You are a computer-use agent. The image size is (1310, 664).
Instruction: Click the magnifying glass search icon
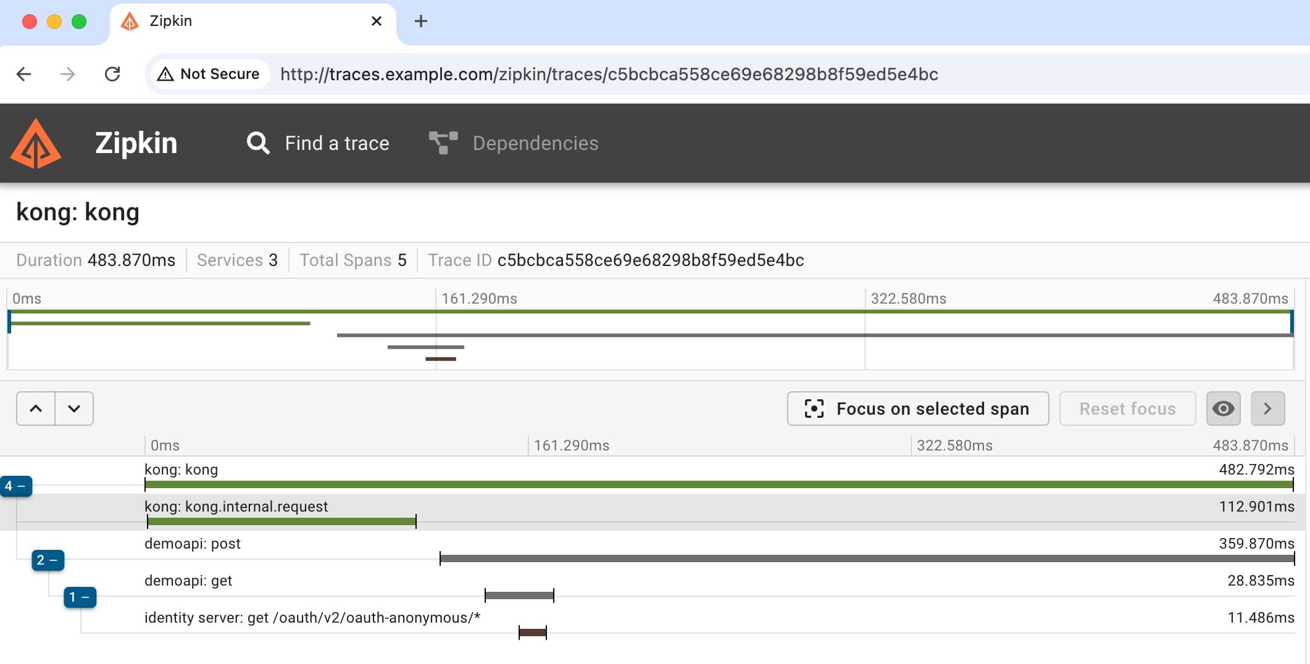(x=258, y=143)
